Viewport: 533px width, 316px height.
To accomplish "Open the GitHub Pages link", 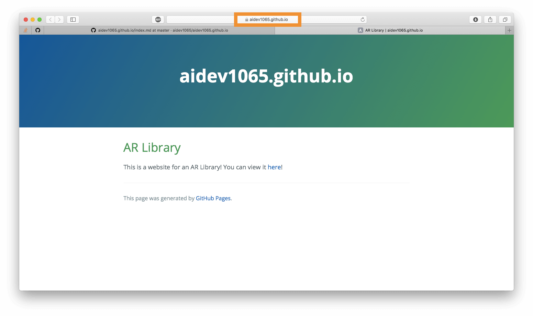I will pyautogui.click(x=213, y=198).
